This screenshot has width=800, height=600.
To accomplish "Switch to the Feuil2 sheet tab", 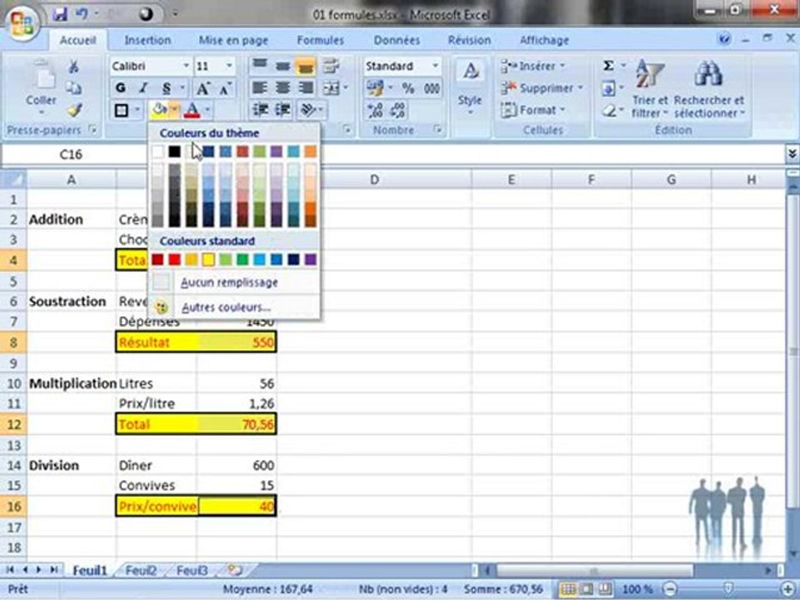I will 141,570.
